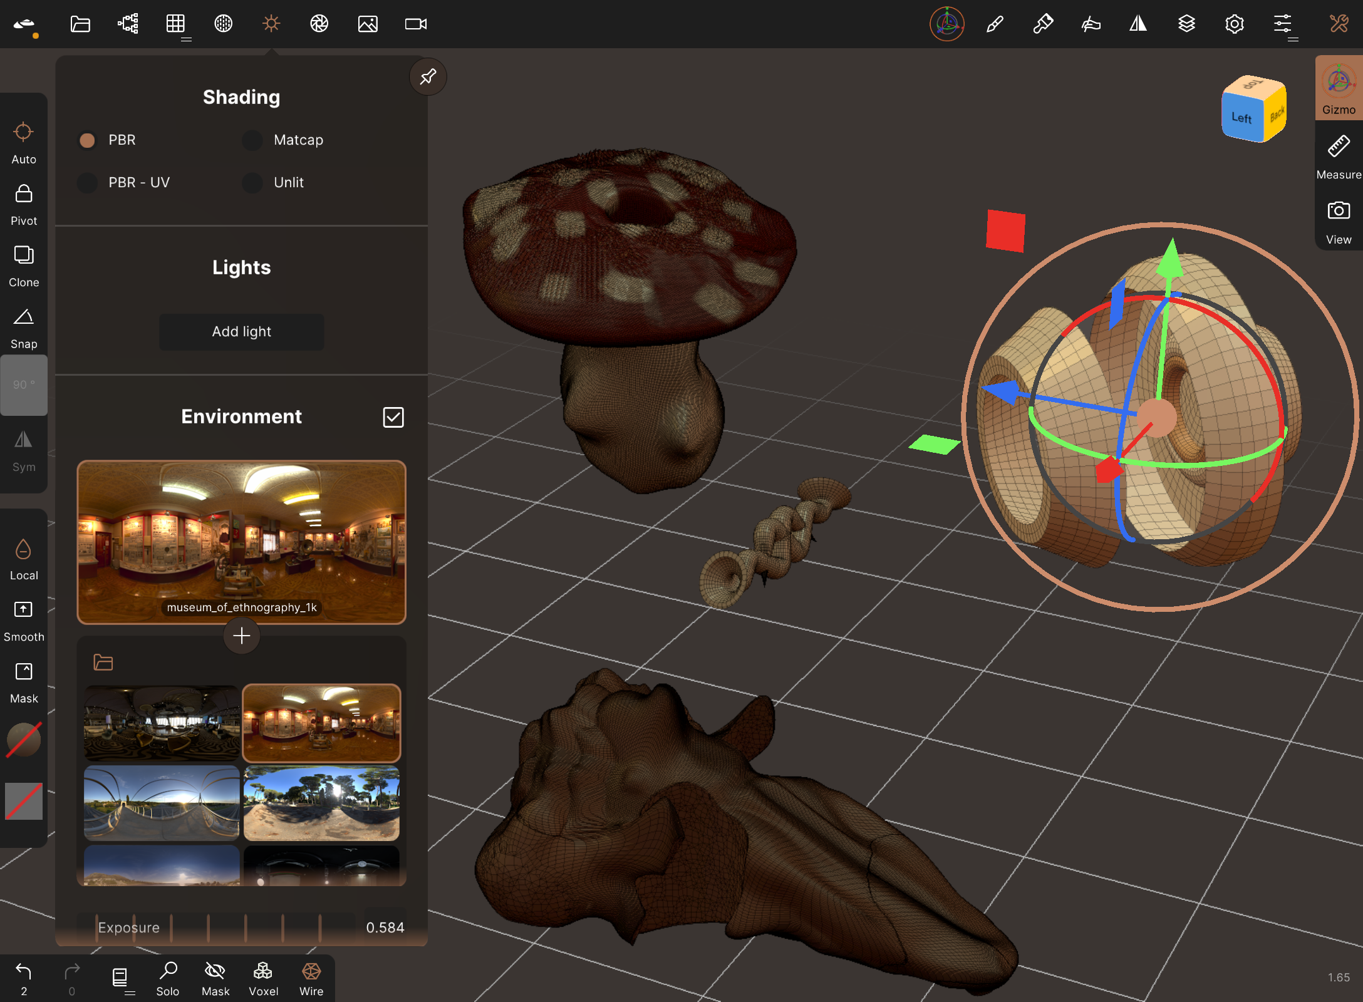Open the Layers menu
Screen dimensions: 1363x1002
(x=1186, y=24)
